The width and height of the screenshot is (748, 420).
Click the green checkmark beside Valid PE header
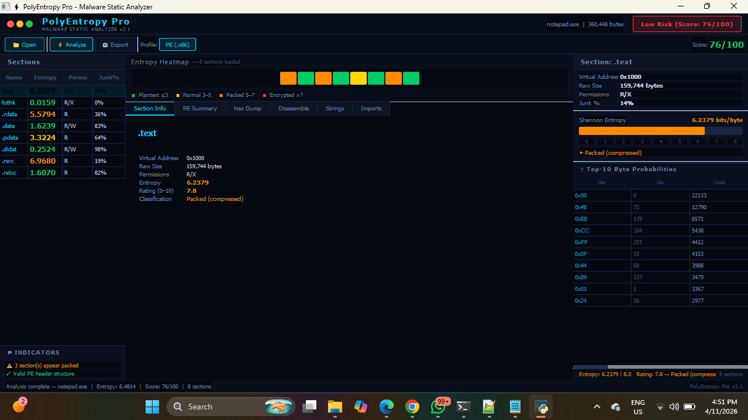[8, 374]
